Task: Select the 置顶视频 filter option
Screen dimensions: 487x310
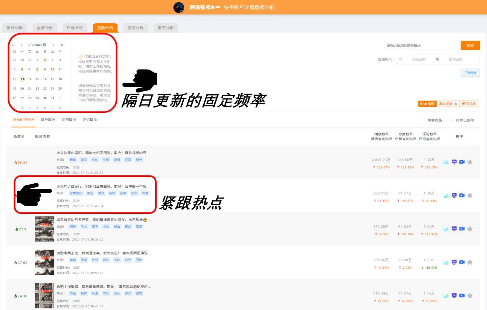Action: click(468, 104)
